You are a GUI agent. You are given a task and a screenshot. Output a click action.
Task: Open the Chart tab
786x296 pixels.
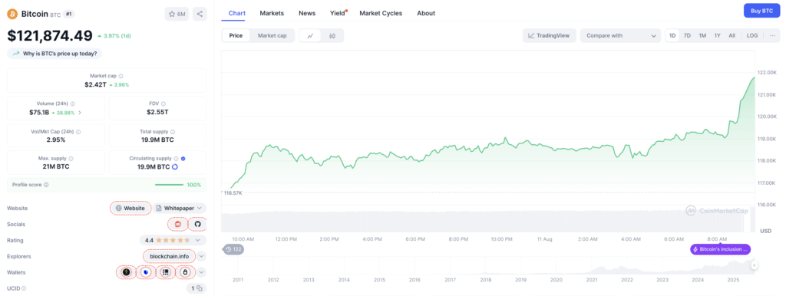pyautogui.click(x=236, y=13)
